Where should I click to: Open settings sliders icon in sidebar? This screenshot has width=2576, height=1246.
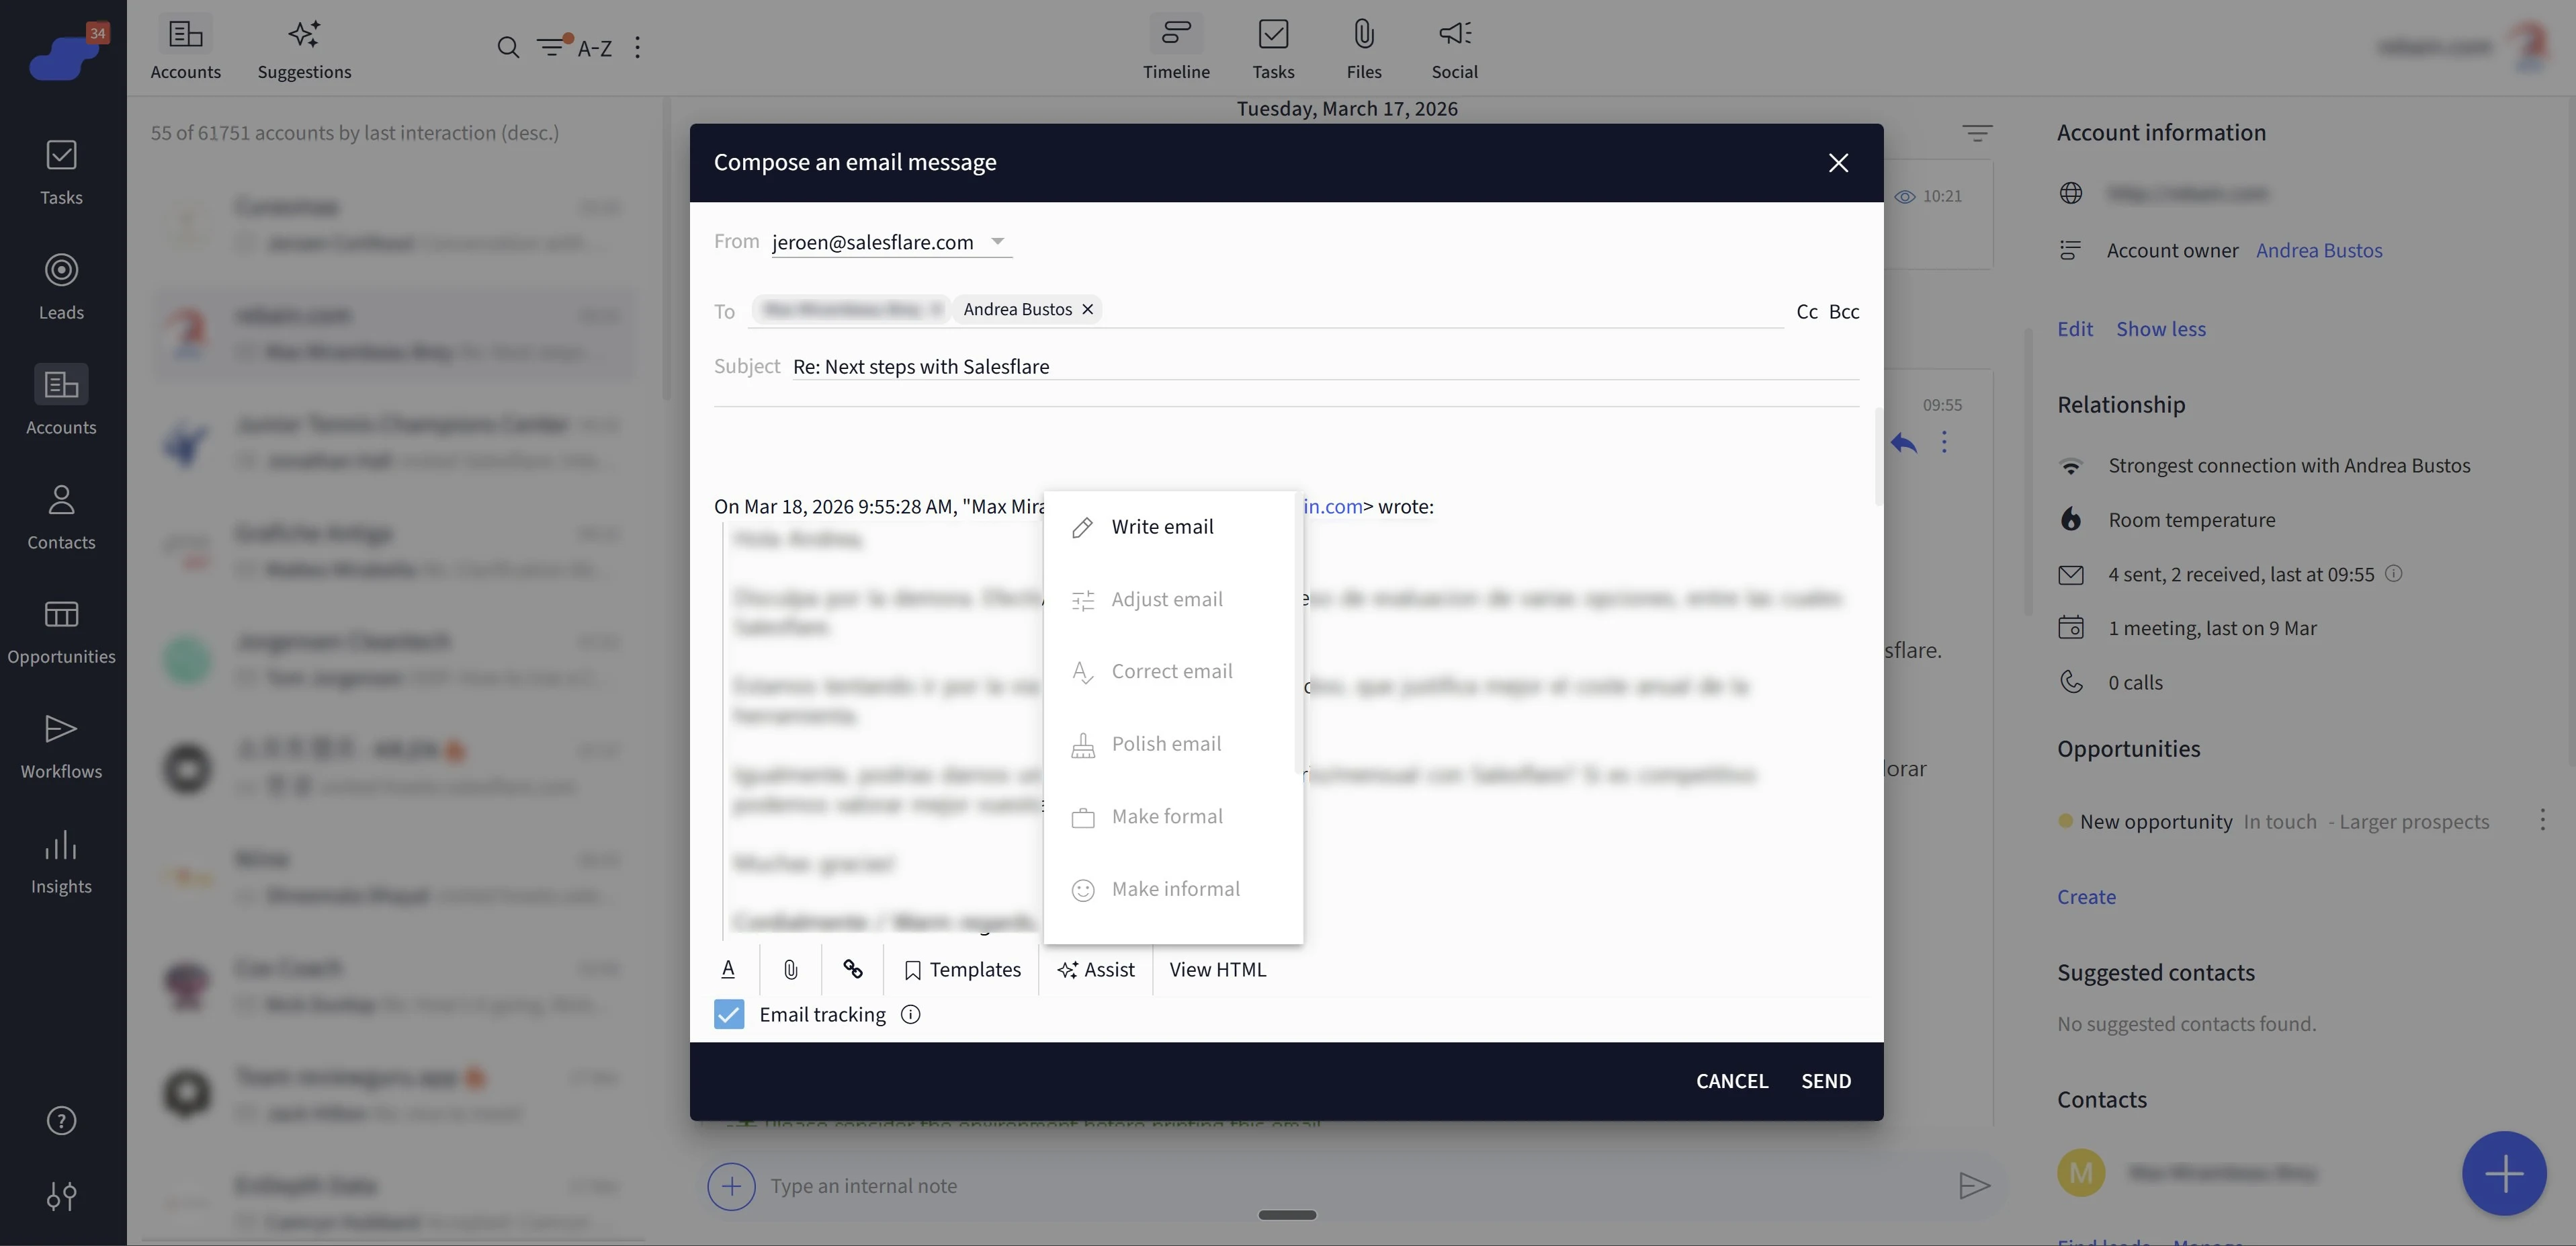click(x=61, y=1196)
